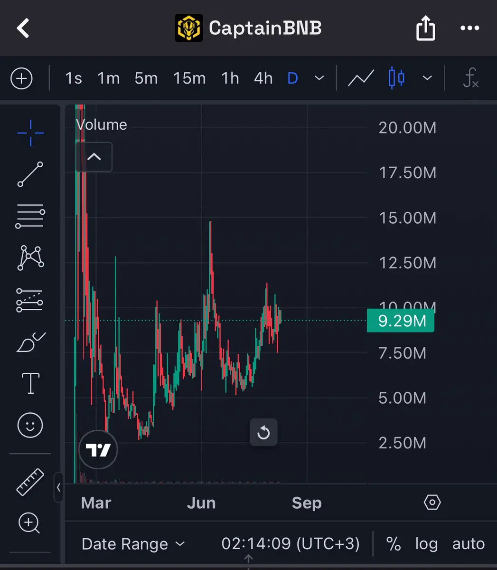This screenshot has height=570, width=497.
Task: Select the forecasting/projection tool
Action: click(x=29, y=300)
